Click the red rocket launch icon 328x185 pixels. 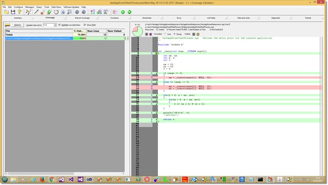click(43, 12)
